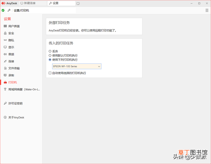Open 用户界面 settings page
The width and height of the screenshot is (211, 164).
click(x=21, y=26)
